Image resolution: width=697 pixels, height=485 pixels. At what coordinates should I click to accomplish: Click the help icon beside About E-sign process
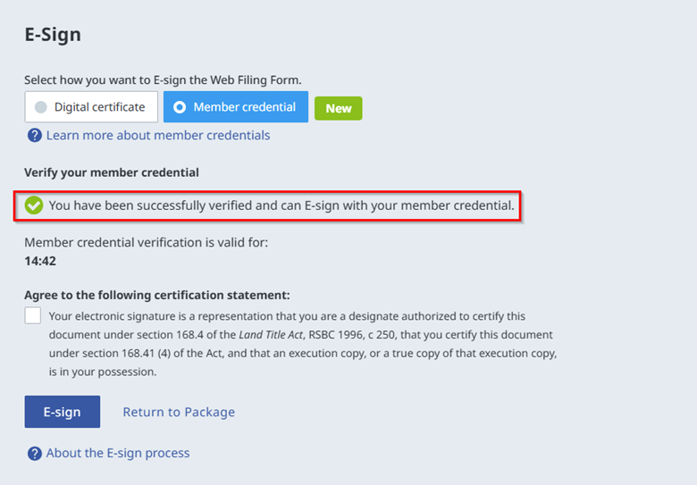pyautogui.click(x=34, y=454)
